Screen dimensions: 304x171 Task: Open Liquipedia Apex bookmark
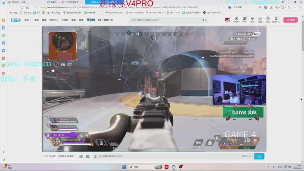[114, 13]
